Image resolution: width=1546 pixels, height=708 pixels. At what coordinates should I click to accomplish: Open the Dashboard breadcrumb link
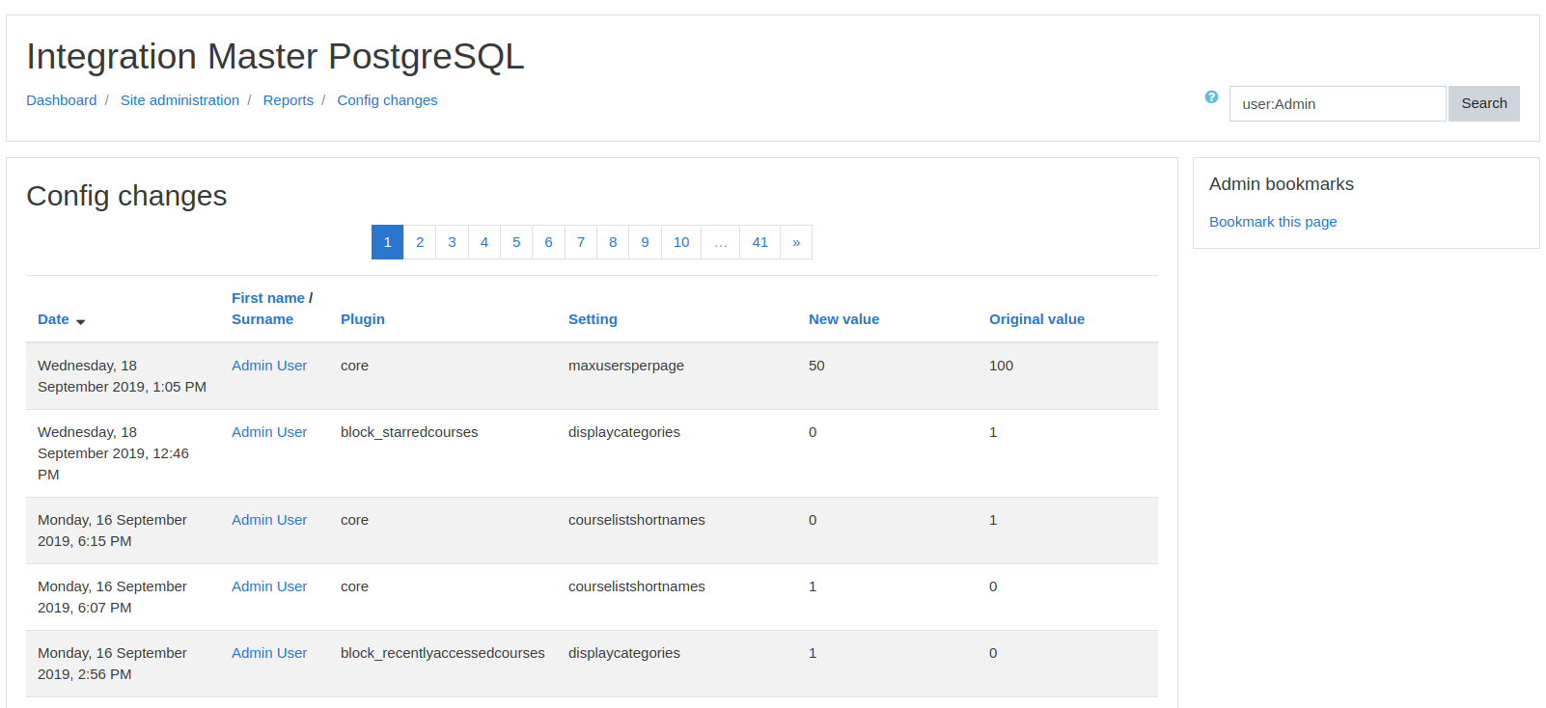pos(62,100)
